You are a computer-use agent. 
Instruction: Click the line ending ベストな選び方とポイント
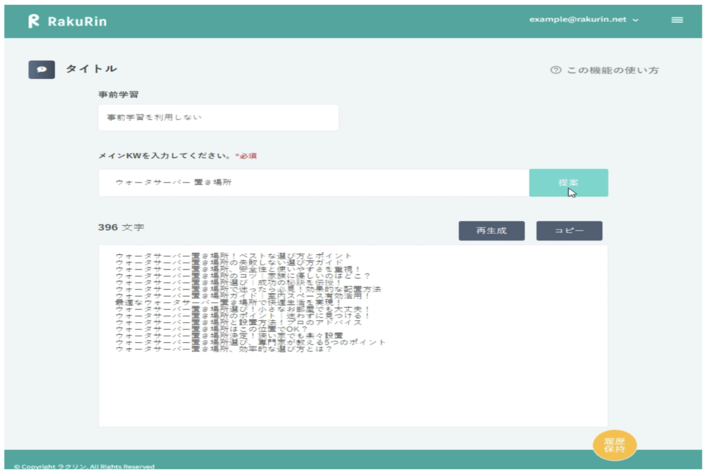coord(234,256)
